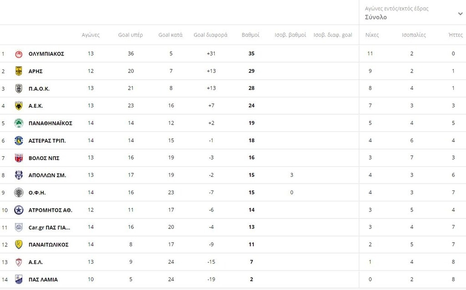Expand the chevron arrow beside Σύνολο
This screenshot has height=290, width=466.
coord(460,14)
